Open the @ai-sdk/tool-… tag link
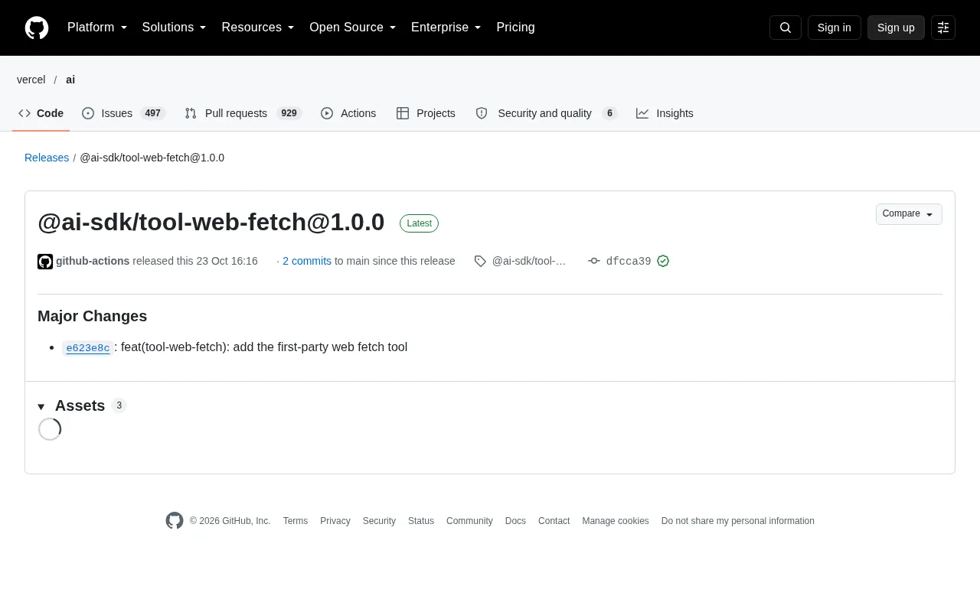980x612 pixels. tap(529, 261)
